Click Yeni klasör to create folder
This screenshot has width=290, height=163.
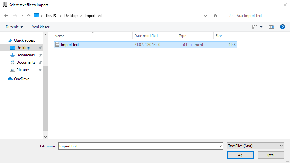pos(41,27)
